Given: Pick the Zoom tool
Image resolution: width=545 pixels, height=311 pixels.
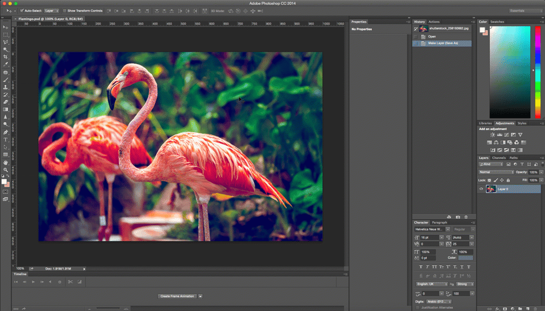Looking at the screenshot, I should [6, 170].
